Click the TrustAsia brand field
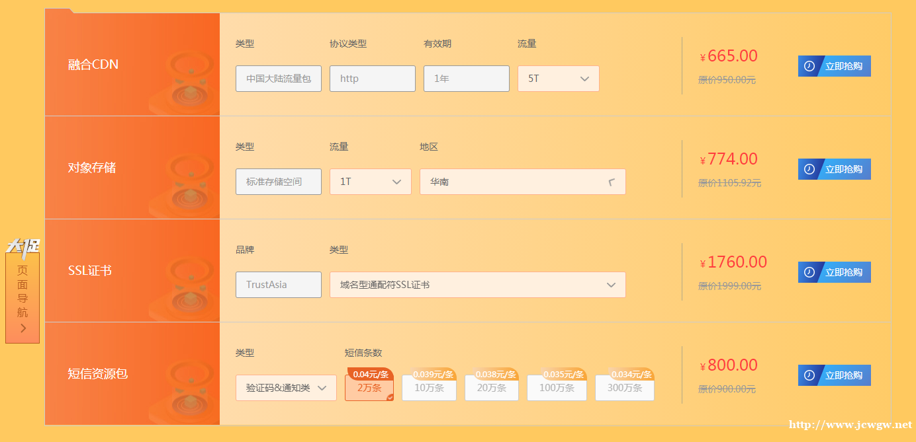 click(x=278, y=285)
